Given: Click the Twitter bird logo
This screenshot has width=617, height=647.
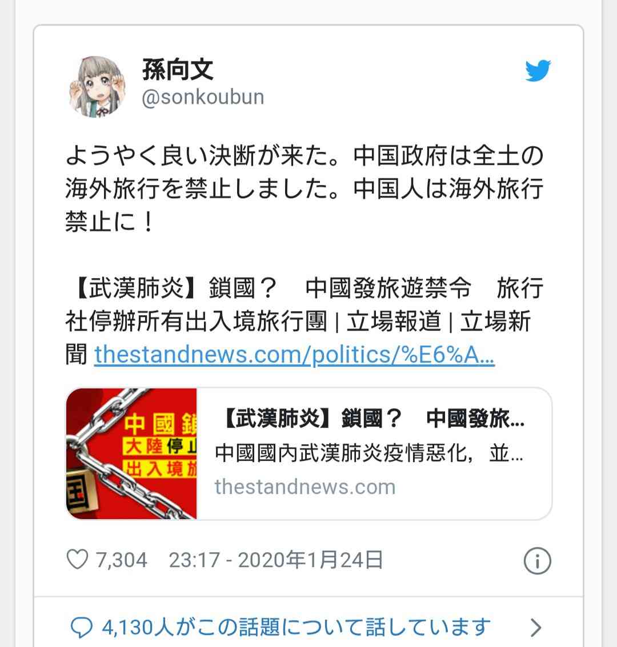Looking at the screenshot, I should (538, 71).
